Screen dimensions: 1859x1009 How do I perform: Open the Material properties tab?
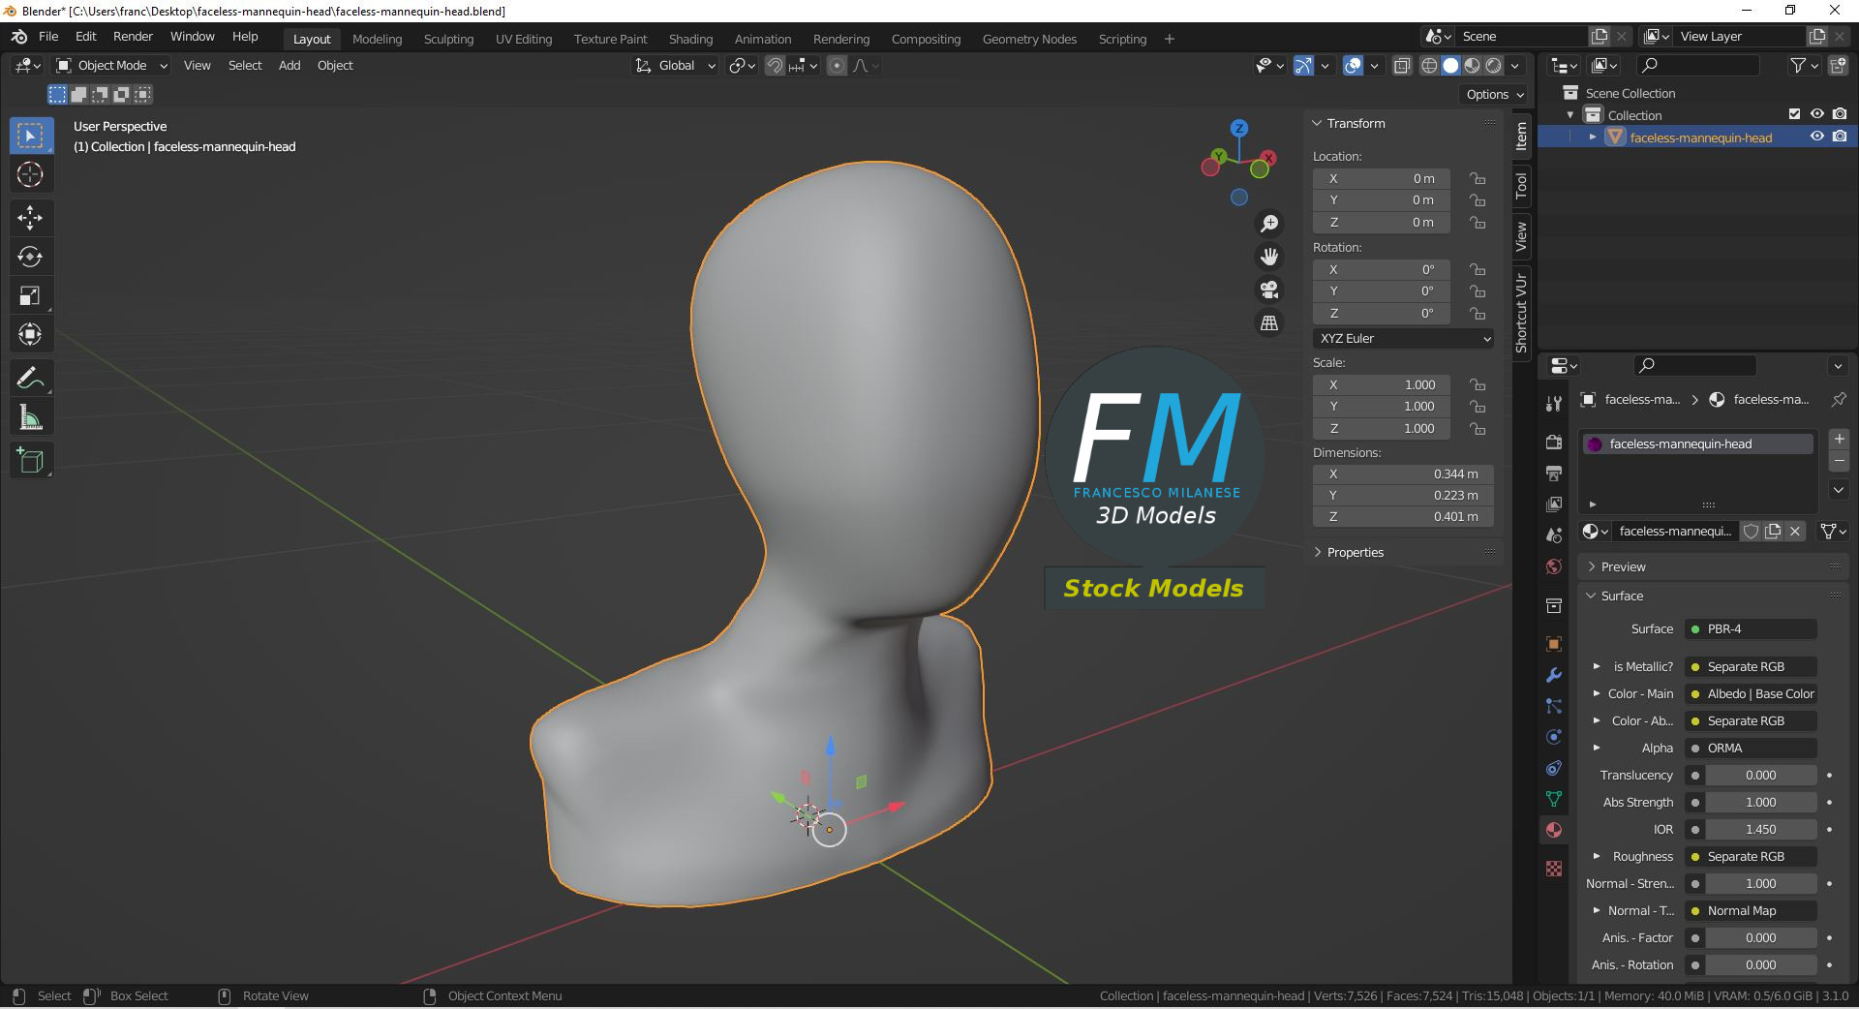(x=1554, y=830)
